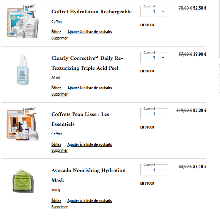Select the quantity field for Avocado Mask

tap(154, 170)
